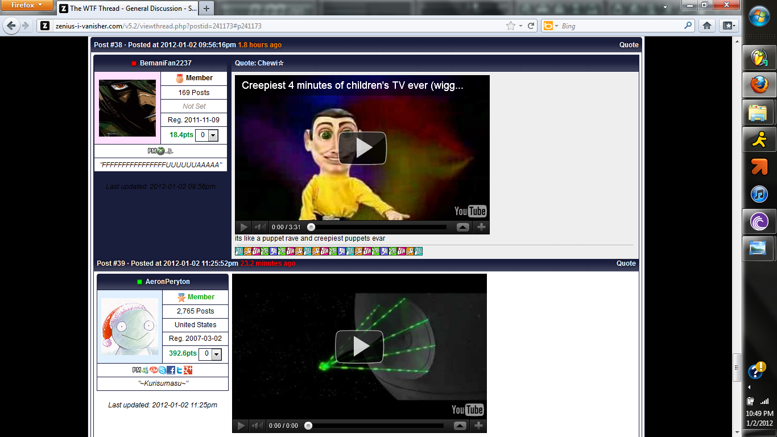
Task: Click Quote link on post #39
Action: point(626,263)
